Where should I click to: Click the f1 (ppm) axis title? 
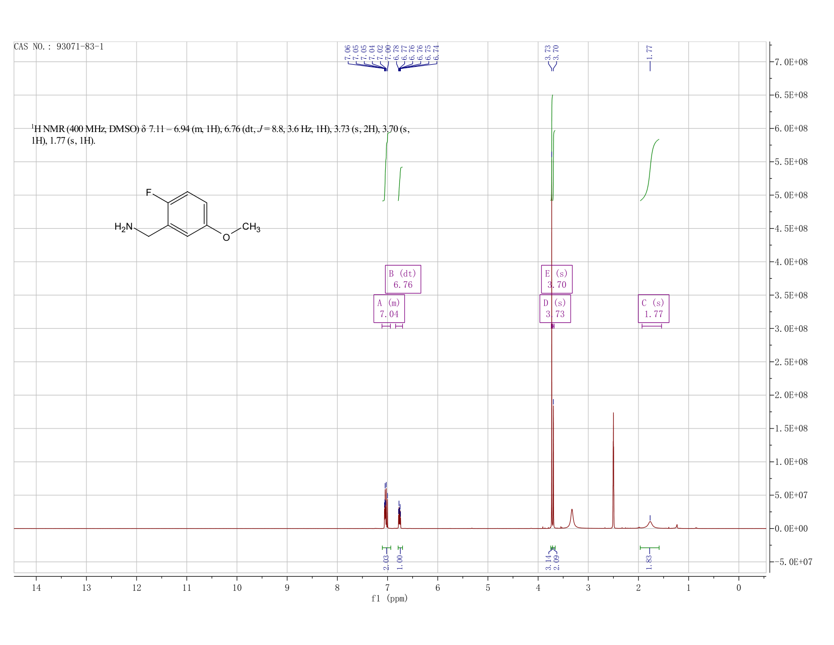[x=389, y=598]
